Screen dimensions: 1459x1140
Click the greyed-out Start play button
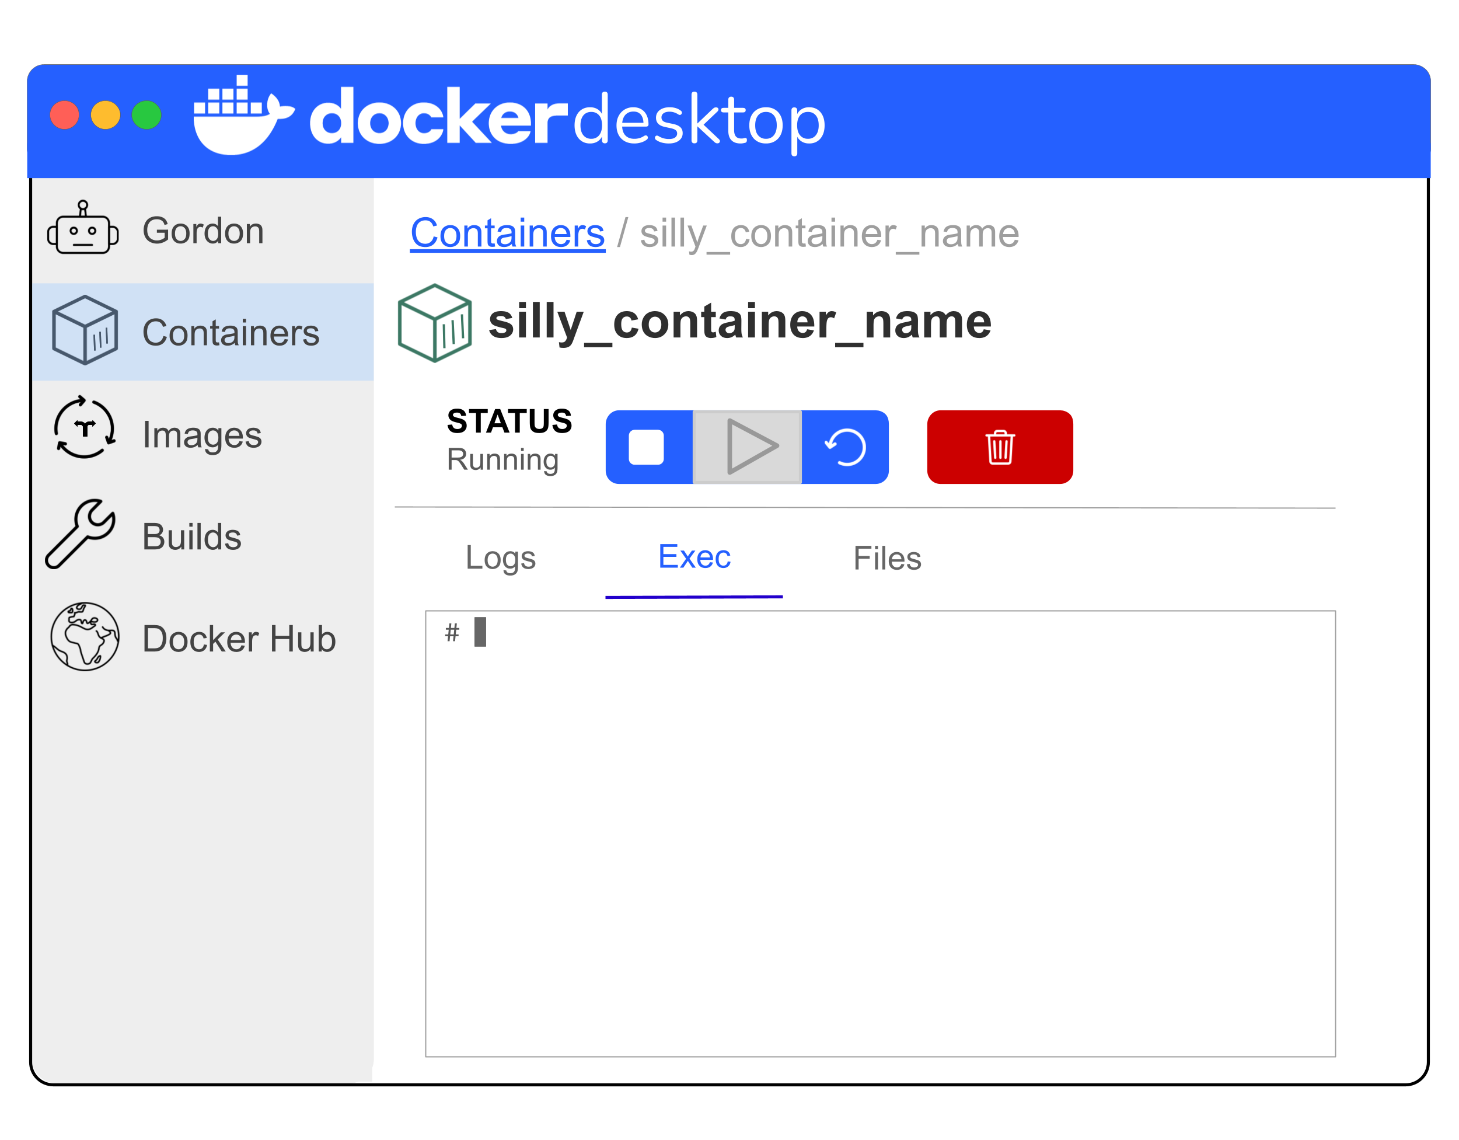click(x=748, y=447)
